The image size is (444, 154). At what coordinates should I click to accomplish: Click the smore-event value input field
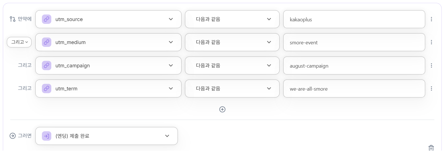[x=354, y=43]
